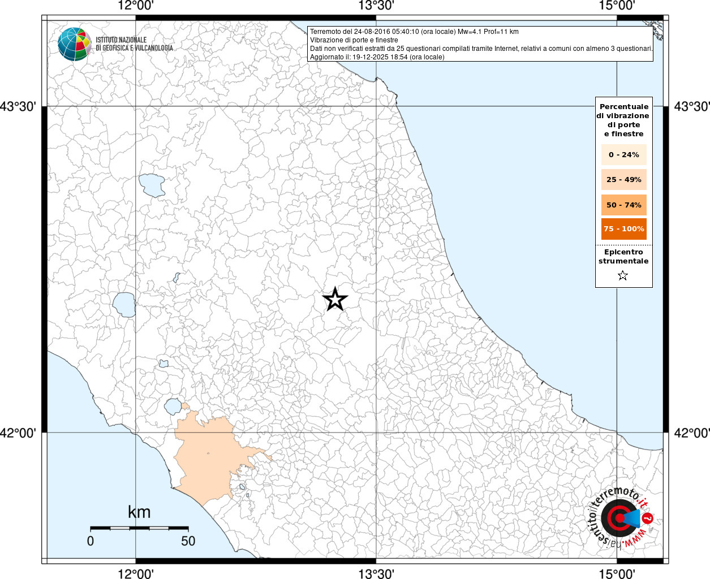Click the 'Vibrazione di porte e finestre' line

coord(354,40)
